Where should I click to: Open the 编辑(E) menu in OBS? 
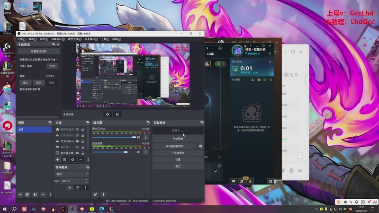tap(33, 39)
